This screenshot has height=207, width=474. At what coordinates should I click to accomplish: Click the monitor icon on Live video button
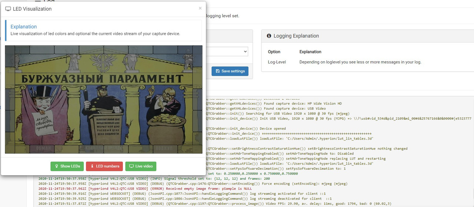tap(131, 166)
